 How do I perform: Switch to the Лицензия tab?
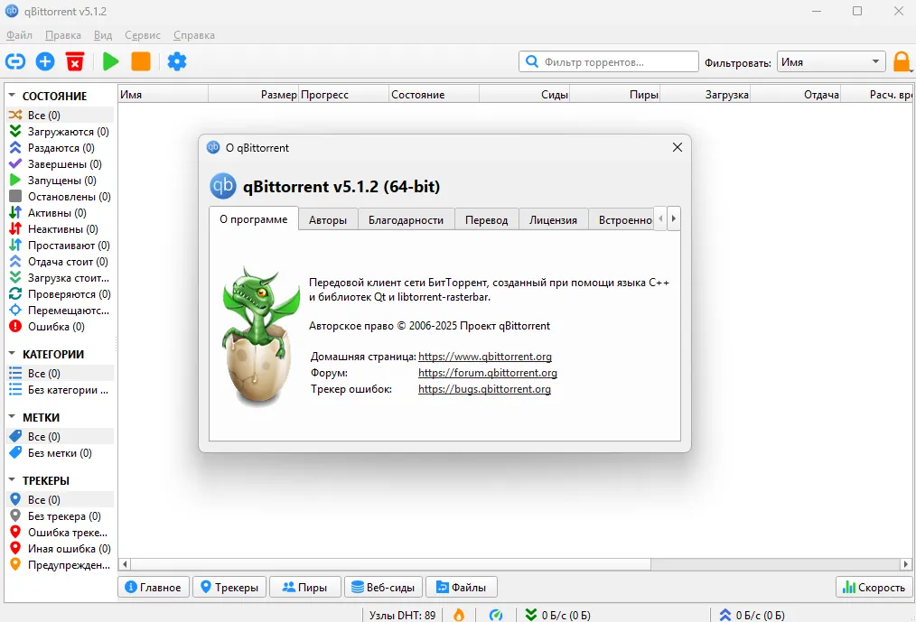click(x=553, y=219)
